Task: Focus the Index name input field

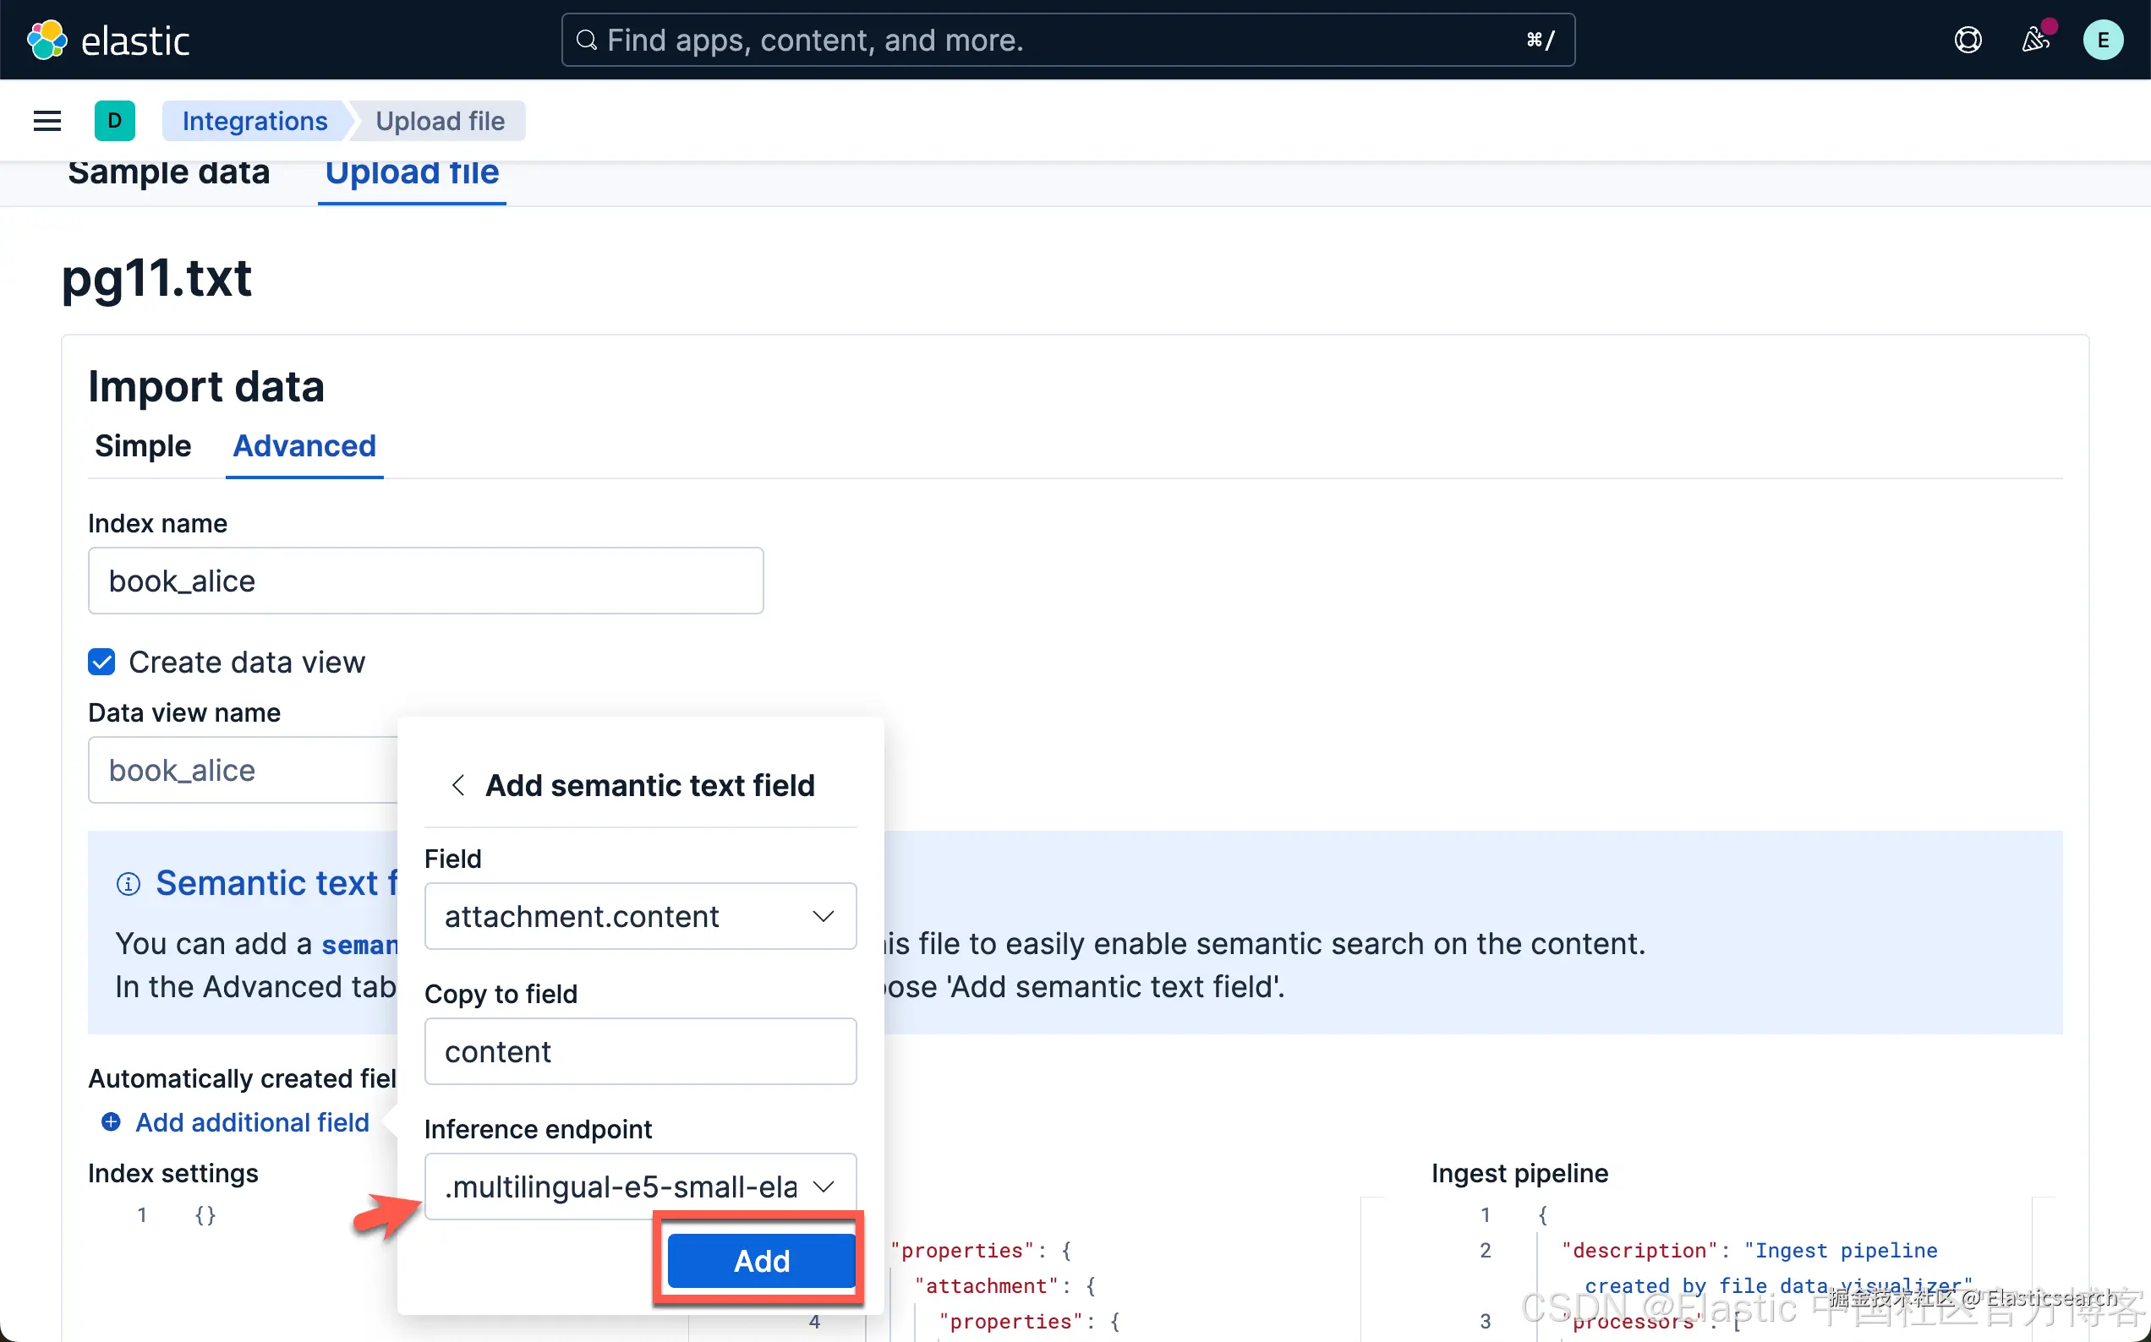Action: 425,581
